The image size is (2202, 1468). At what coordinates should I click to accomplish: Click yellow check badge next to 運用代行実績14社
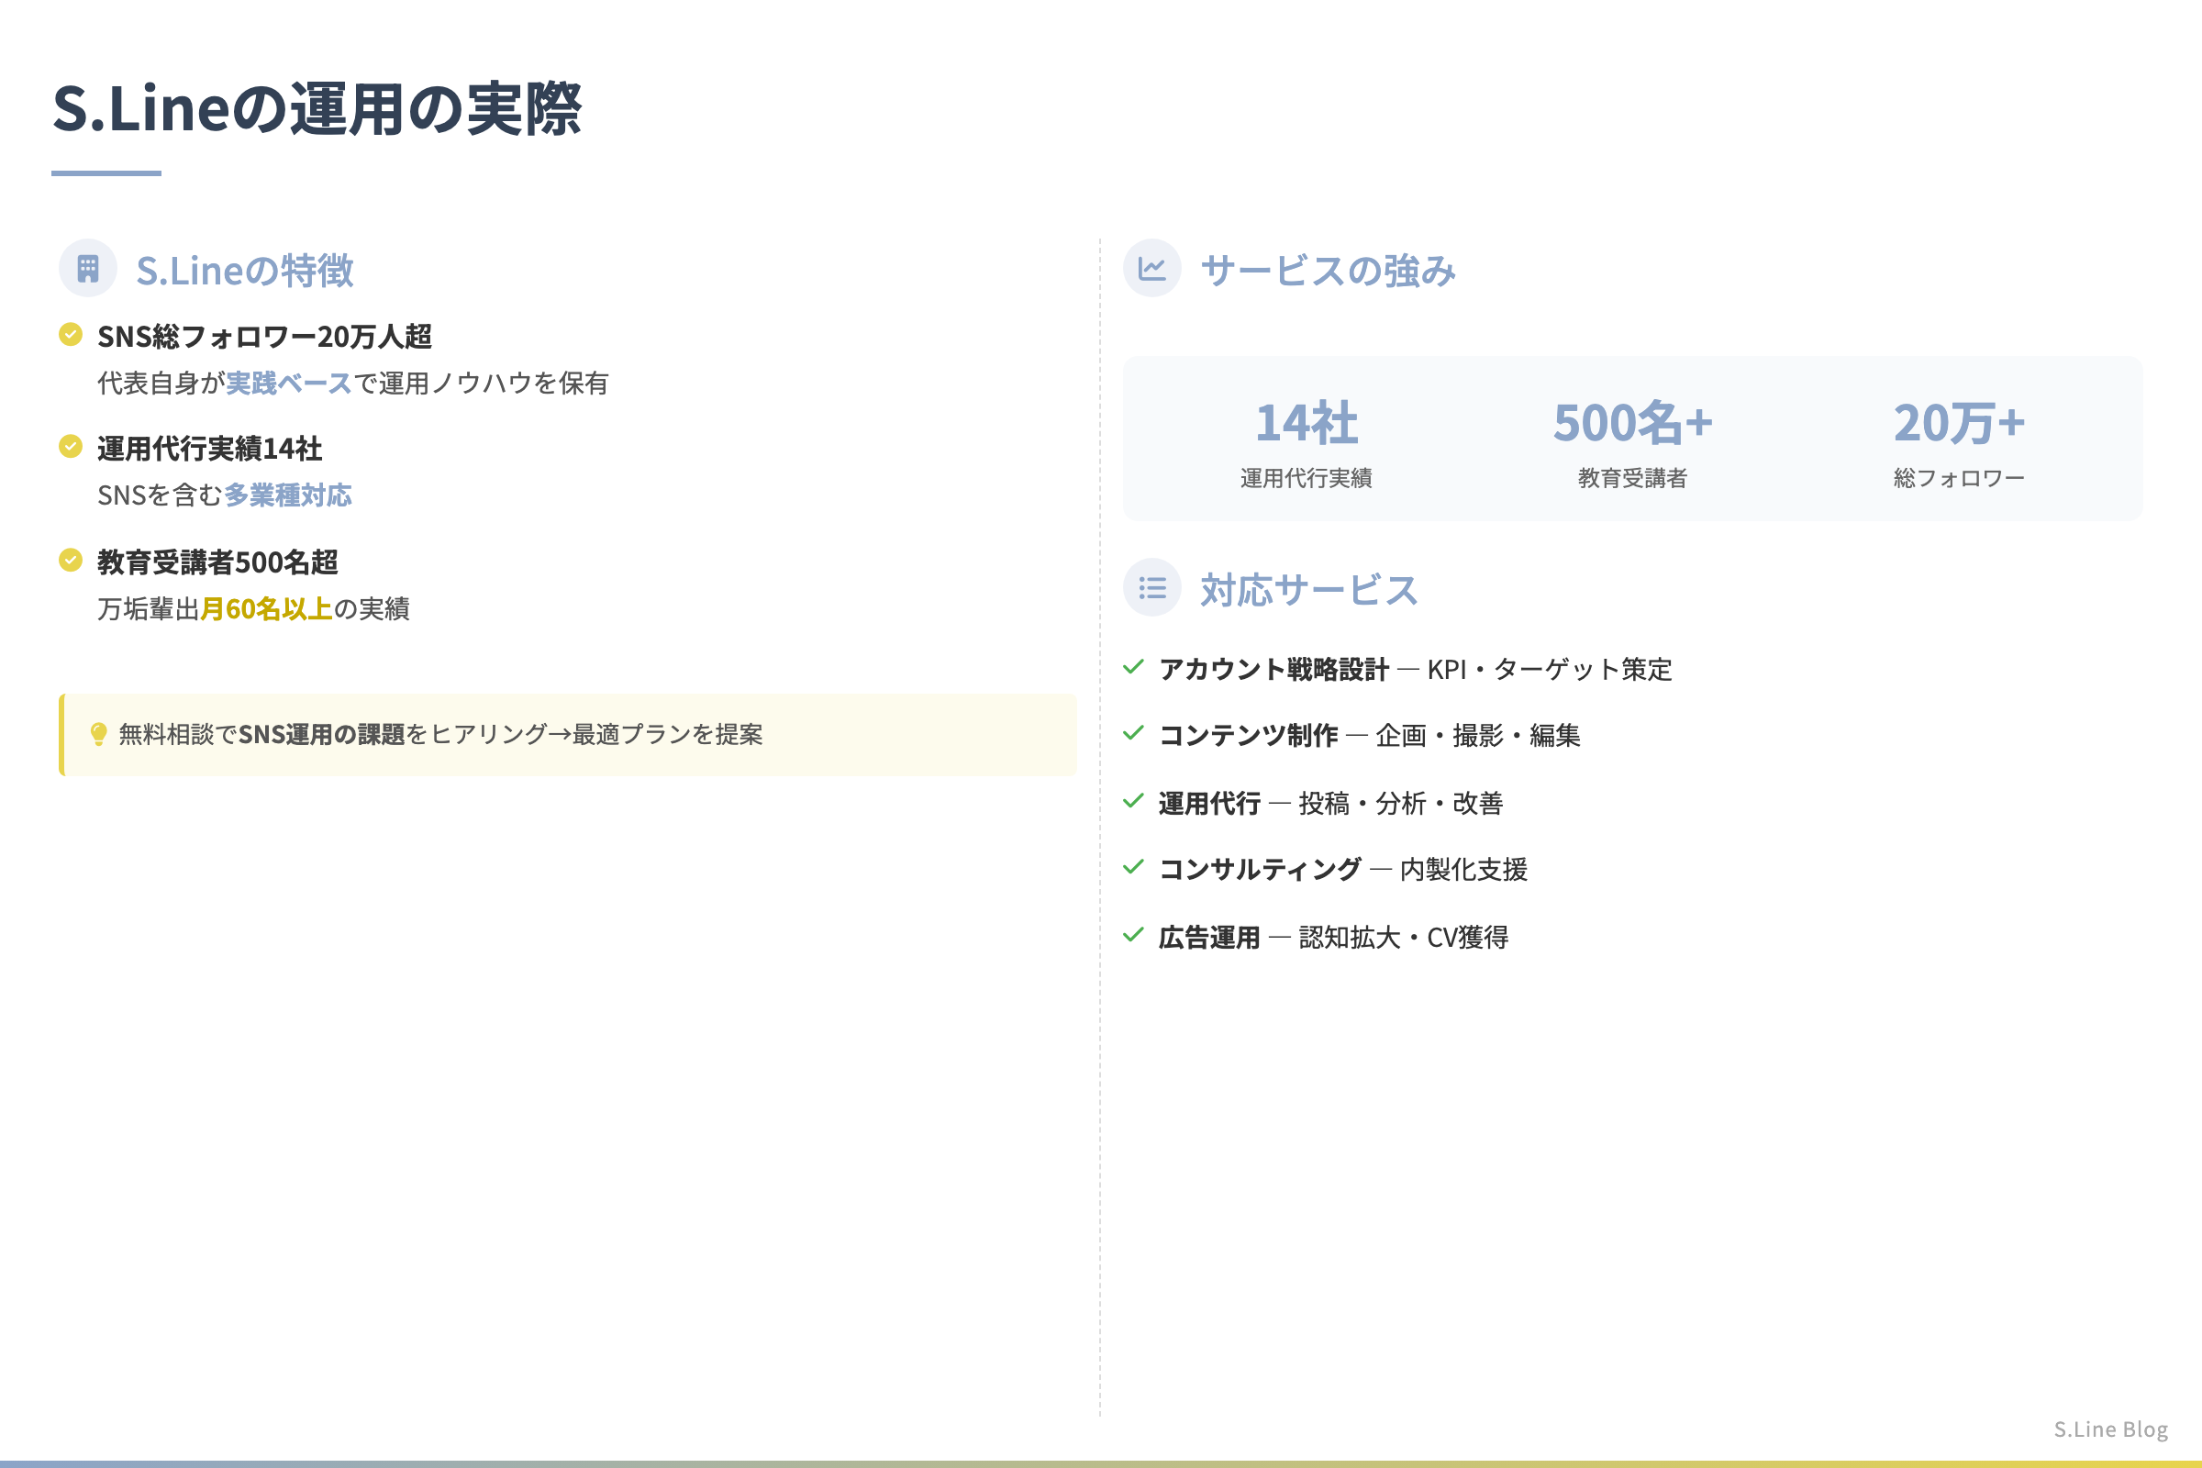[71, 447]
